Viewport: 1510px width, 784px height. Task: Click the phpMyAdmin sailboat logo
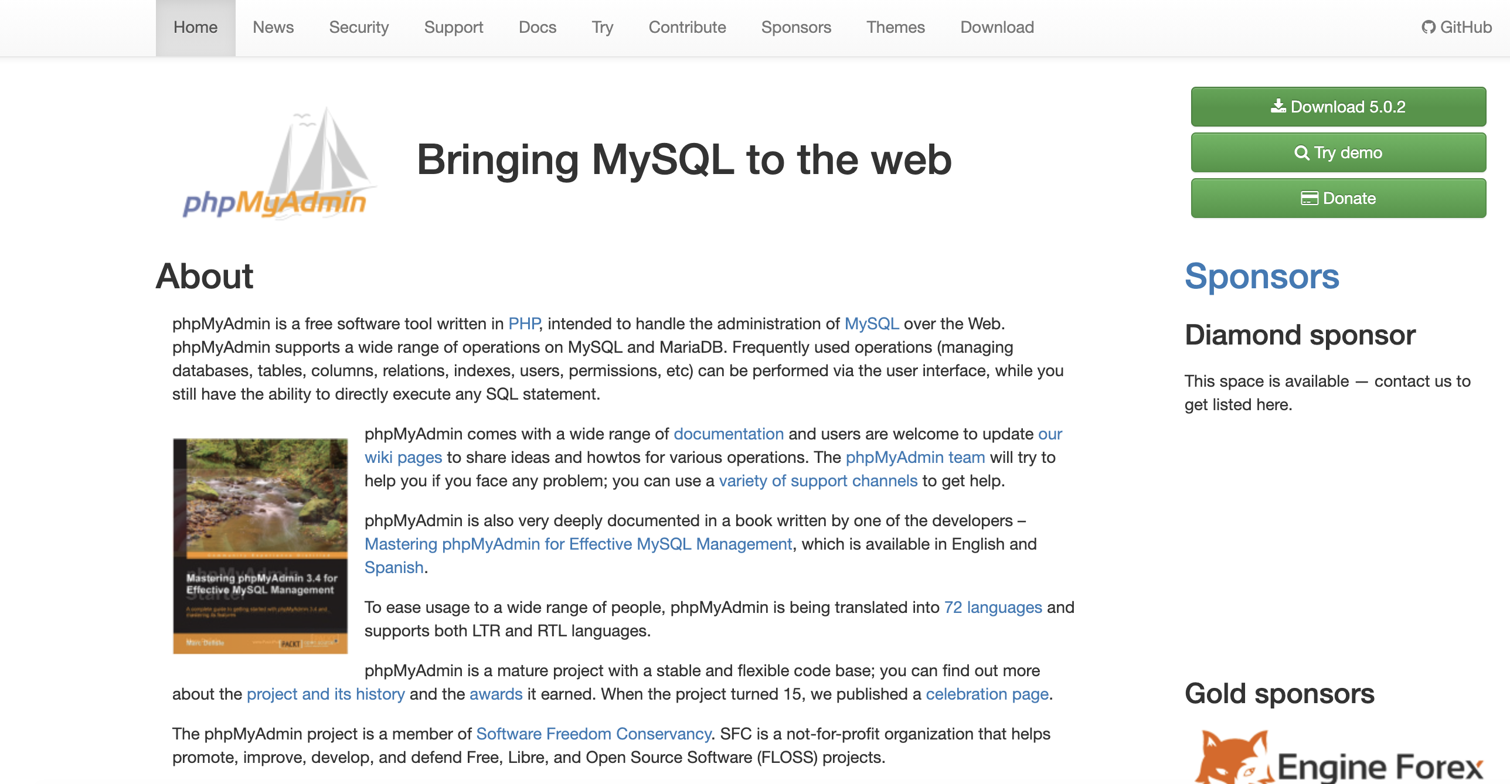(x=279, y=163)
